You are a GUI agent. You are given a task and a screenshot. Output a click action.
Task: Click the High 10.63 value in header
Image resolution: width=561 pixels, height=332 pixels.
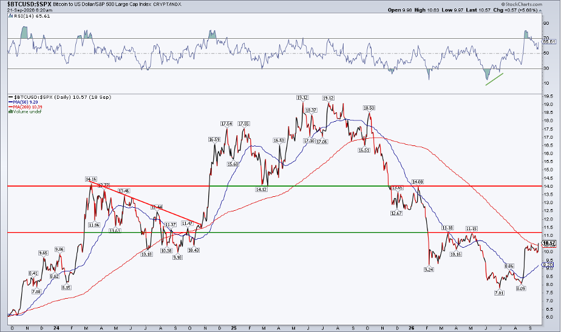(427, 10)
